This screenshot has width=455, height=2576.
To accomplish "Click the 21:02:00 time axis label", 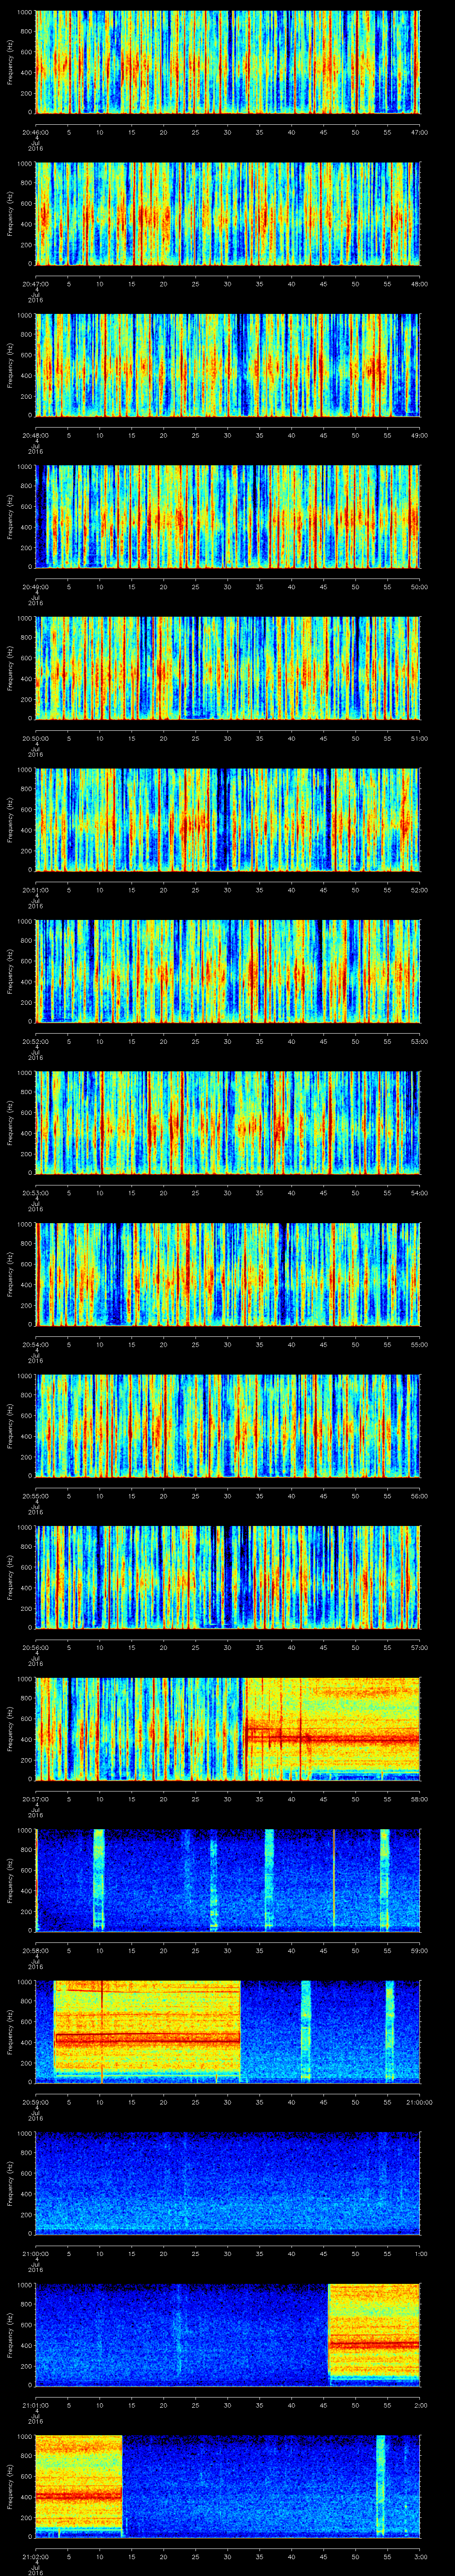I will pos(35,2556).
